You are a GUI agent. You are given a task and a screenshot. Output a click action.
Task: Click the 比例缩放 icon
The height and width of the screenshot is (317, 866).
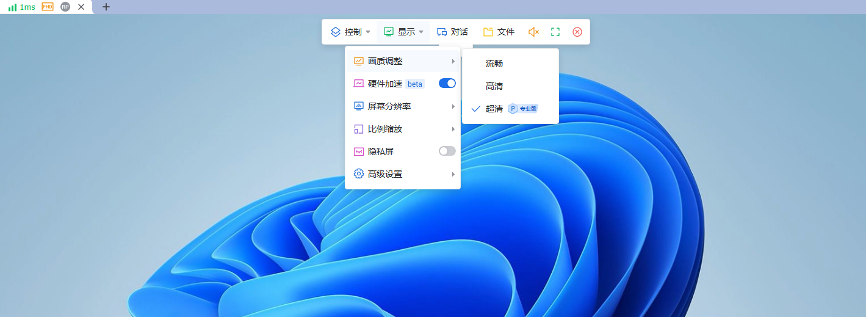coord(359,129)
